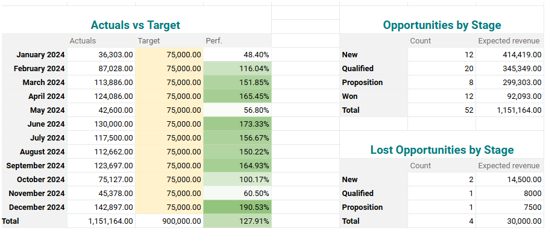Image resolution: width=546 pixels, height=234 pixels.
Task: Click the Won stage label
Action: (373, 96)
